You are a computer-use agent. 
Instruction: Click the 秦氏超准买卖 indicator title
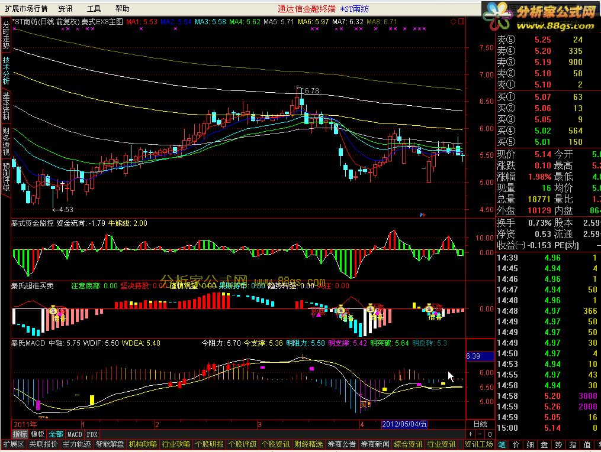point(32,285)
